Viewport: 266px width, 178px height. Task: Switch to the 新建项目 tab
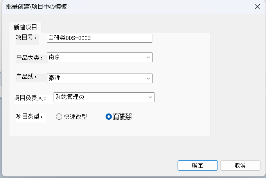click(25, 27)
